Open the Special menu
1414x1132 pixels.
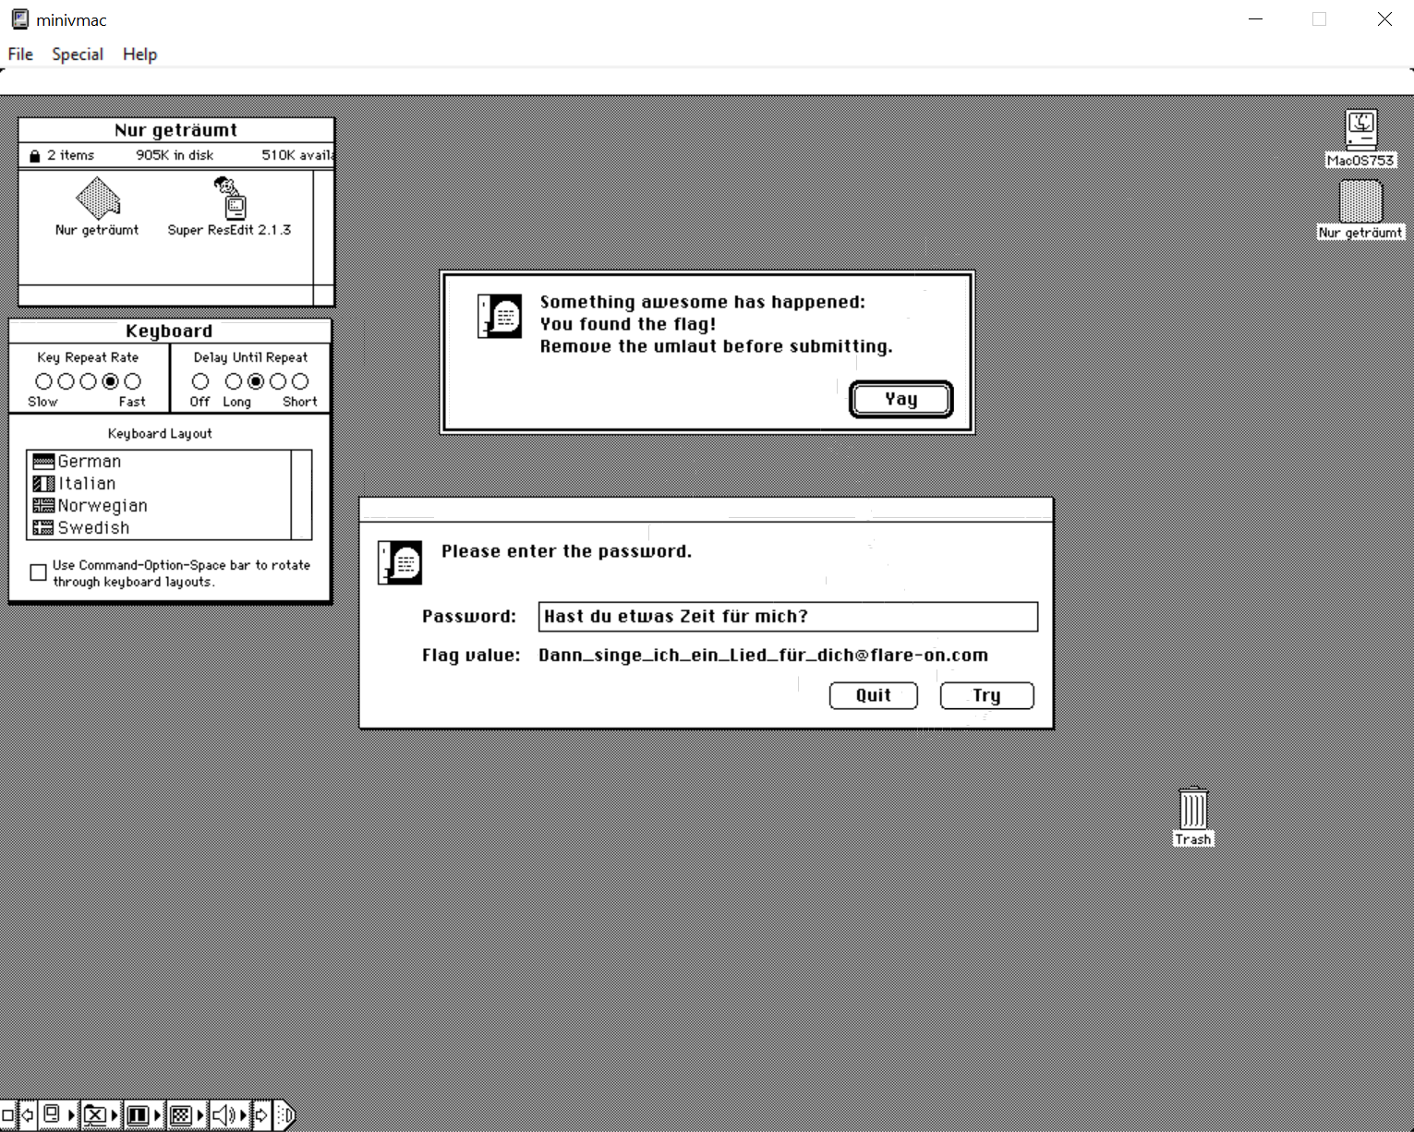pyautogui.click(x=78, y=54)
